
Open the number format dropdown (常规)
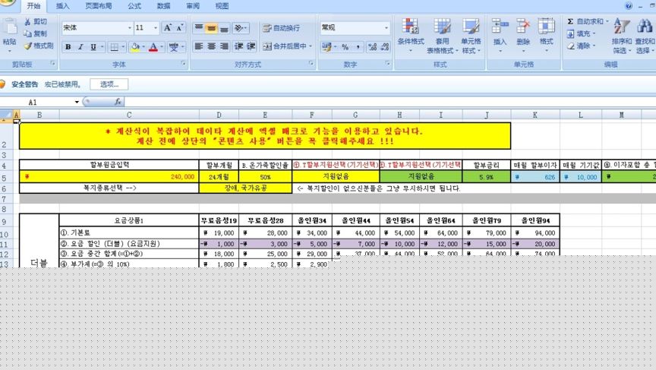coord(386,28)
